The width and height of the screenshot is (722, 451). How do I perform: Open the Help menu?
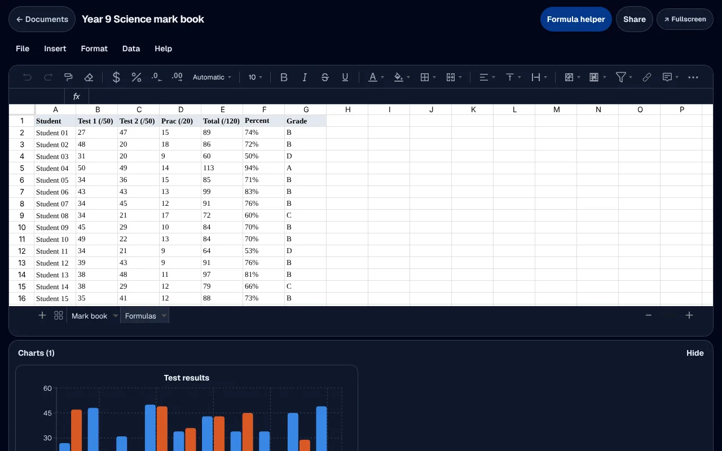click(x=163, y=48)
